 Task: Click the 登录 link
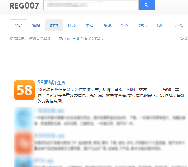(62, 38)
